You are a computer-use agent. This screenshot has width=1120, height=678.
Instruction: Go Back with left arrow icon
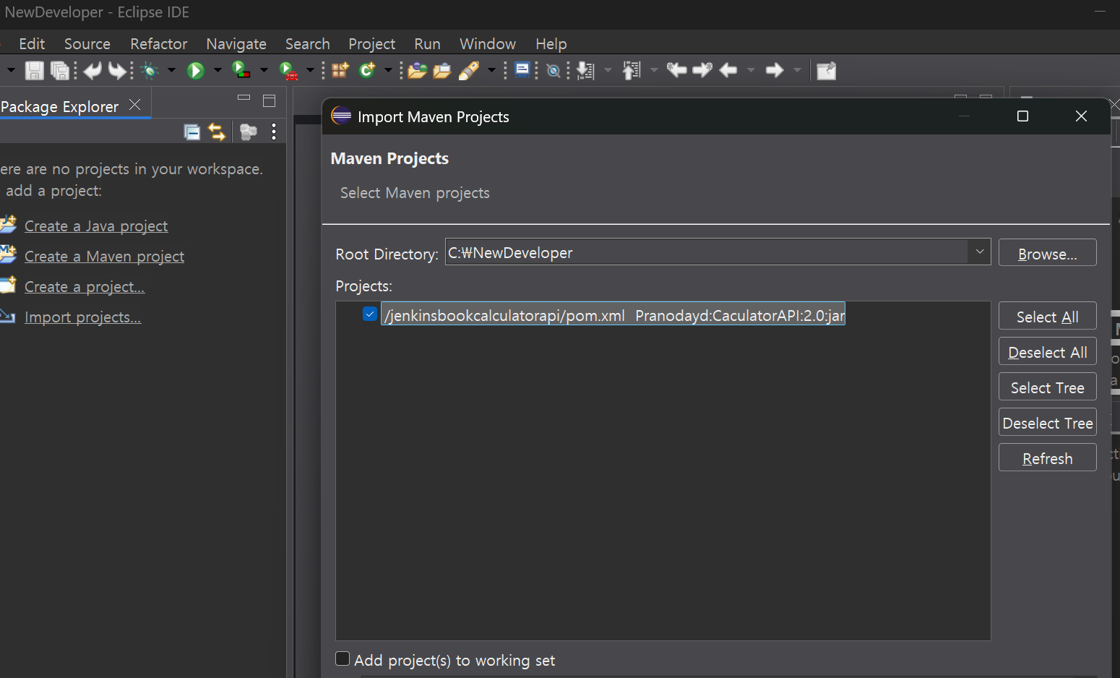tap(728, 70)
